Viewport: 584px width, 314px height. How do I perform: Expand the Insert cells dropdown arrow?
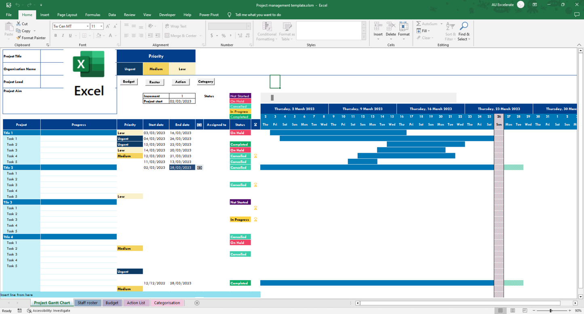tap(378, 39)
